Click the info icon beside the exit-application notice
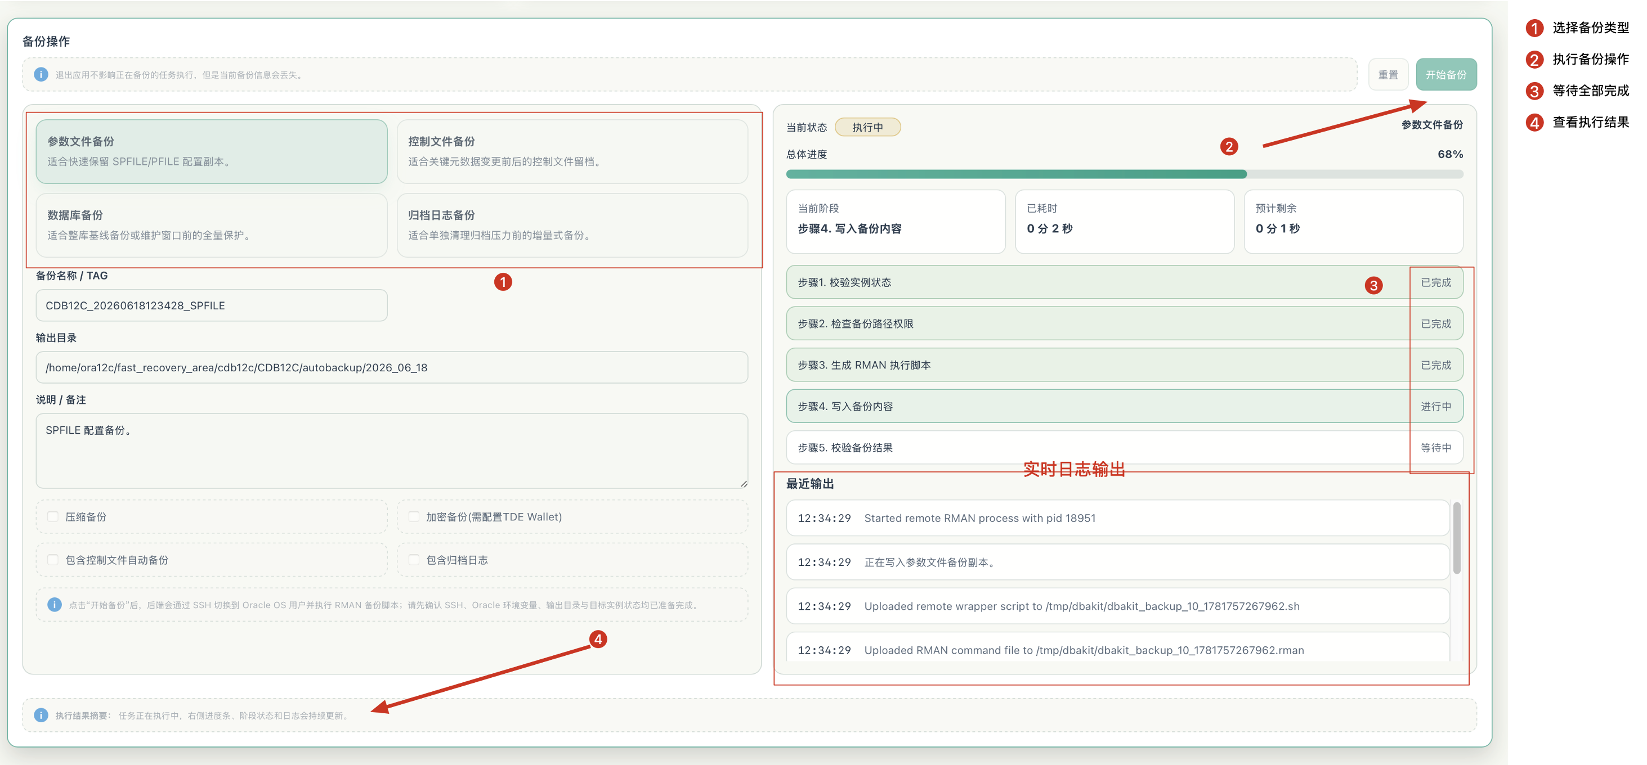Viewport: 1647px width, 765px height. point(41,75)
